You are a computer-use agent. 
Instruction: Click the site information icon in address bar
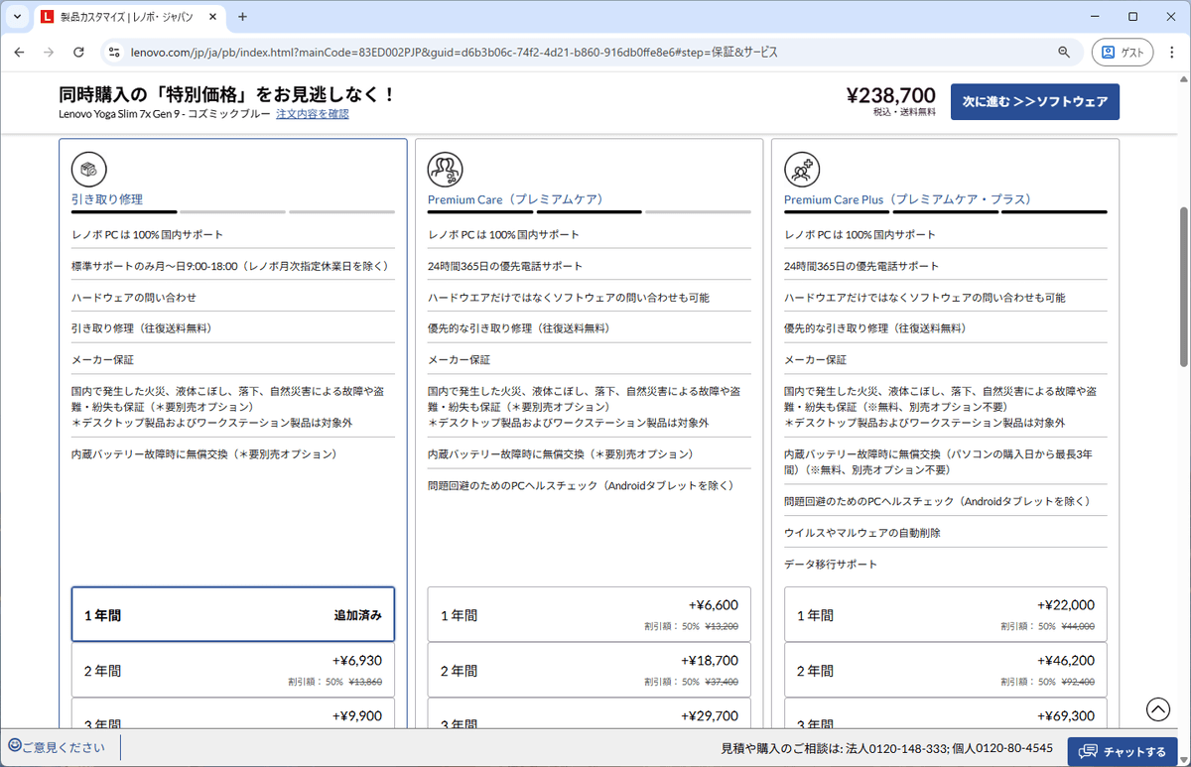pyautogui.click(x=113, y=52)
